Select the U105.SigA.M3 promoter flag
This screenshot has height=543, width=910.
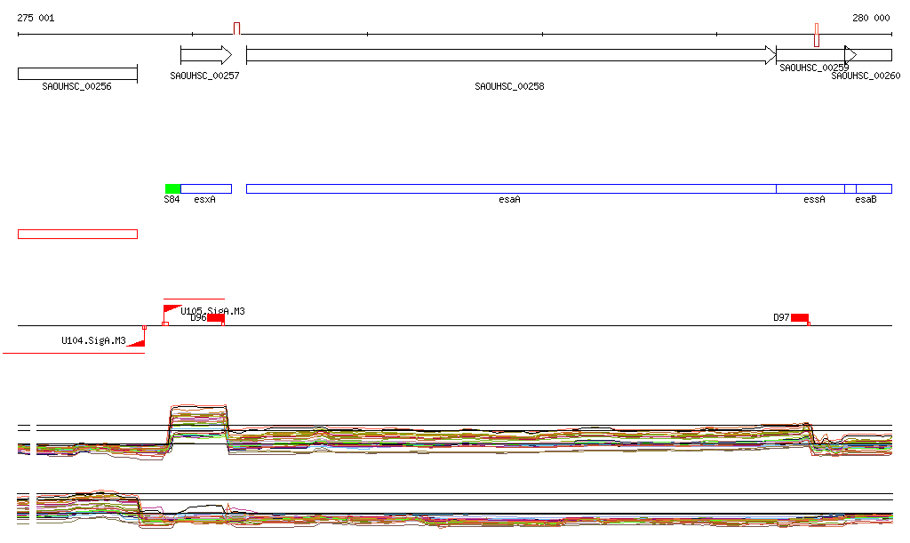pyautogui.click(x=172, y=309)
